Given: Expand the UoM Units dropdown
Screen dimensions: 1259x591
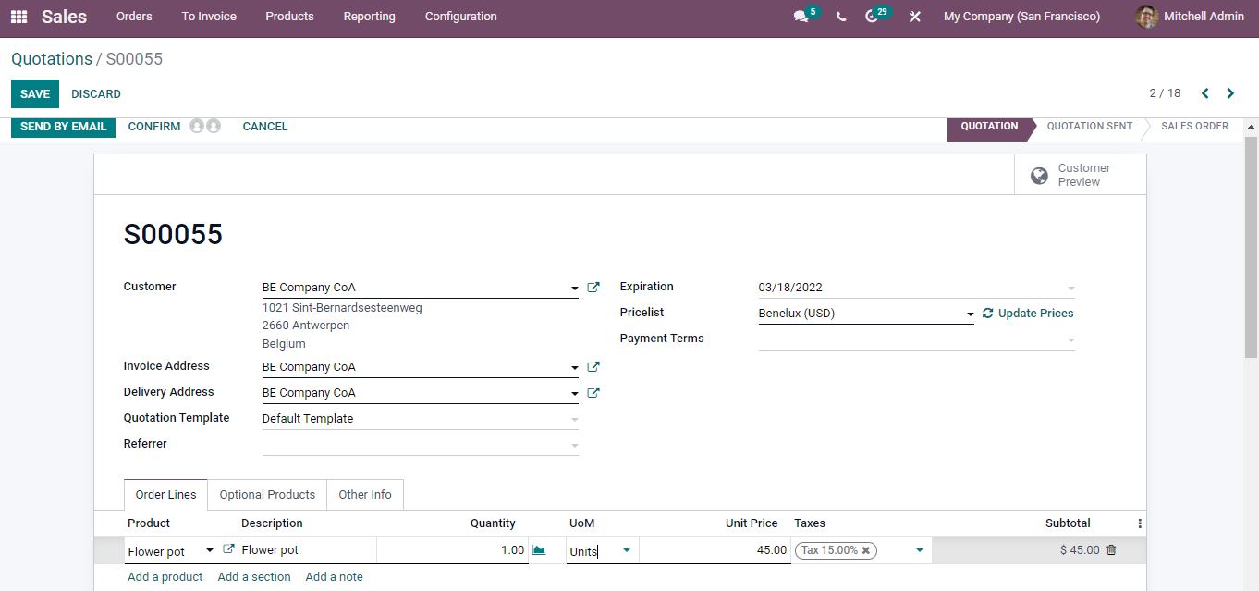Looking at the screenshot, I should tap(627, 551).
